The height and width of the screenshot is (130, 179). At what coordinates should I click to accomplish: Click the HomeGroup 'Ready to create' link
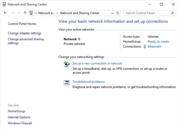pos(158,41)
